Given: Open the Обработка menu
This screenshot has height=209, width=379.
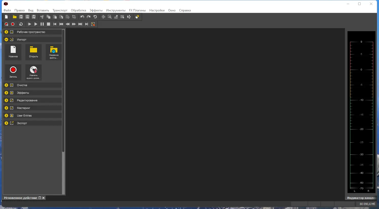Looking at the screenshot, I should tap(78, 10).
